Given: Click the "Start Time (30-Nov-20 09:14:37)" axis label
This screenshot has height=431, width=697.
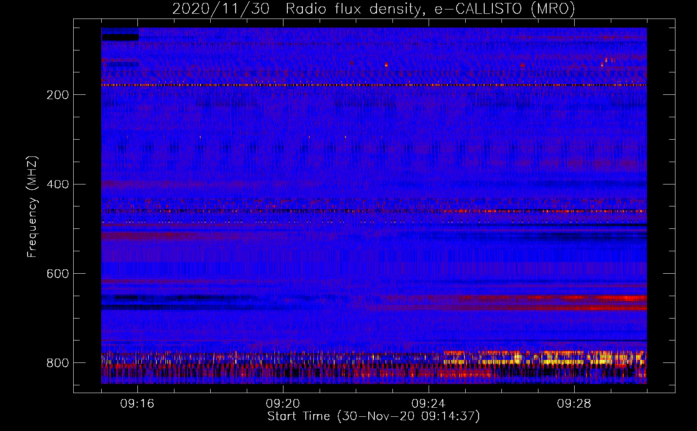Looking at the screenshot, I should [x=373, y=416].
